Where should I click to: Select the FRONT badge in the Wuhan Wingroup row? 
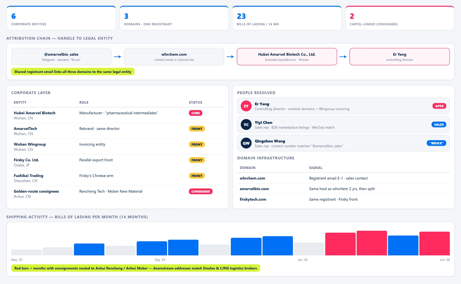pos(197,145)
